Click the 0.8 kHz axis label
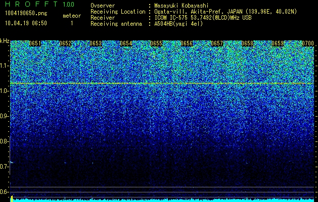The image size is (318, 202). click(x=5, y=141)
